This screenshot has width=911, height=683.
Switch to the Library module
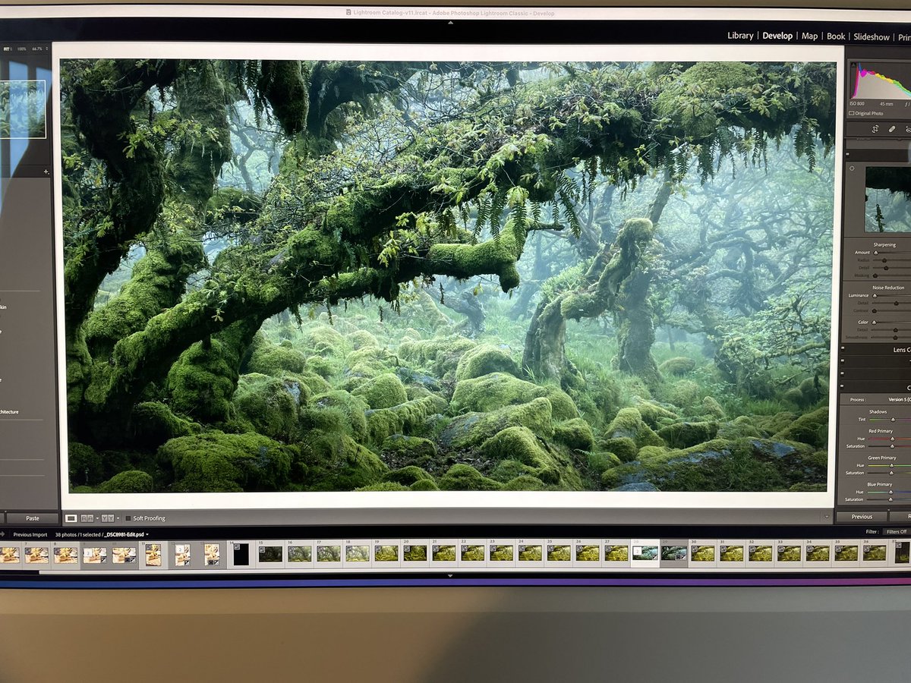(740, 36)
